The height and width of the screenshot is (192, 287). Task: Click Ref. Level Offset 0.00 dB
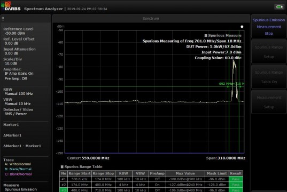point(19,41)
